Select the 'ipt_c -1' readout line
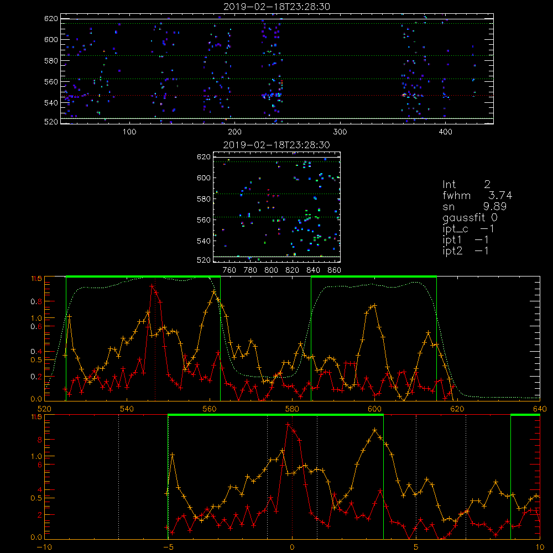553x553 pixels. [468, 229]
